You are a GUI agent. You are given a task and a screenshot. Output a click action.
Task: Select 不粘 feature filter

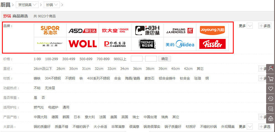(x=37, y=88)
